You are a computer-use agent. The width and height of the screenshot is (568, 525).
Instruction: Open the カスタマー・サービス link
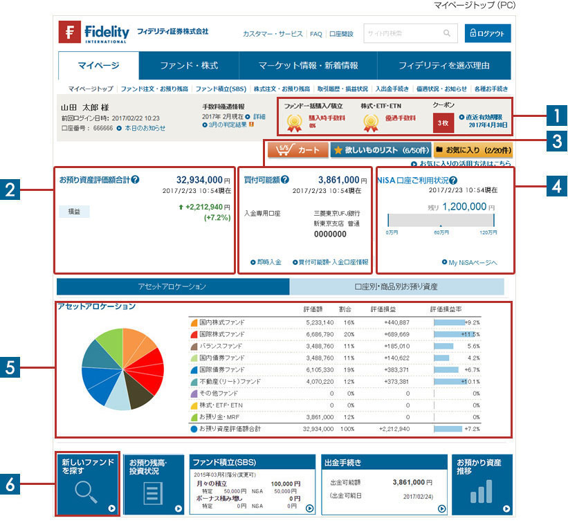pyautogui.click(x=273, y=34)
